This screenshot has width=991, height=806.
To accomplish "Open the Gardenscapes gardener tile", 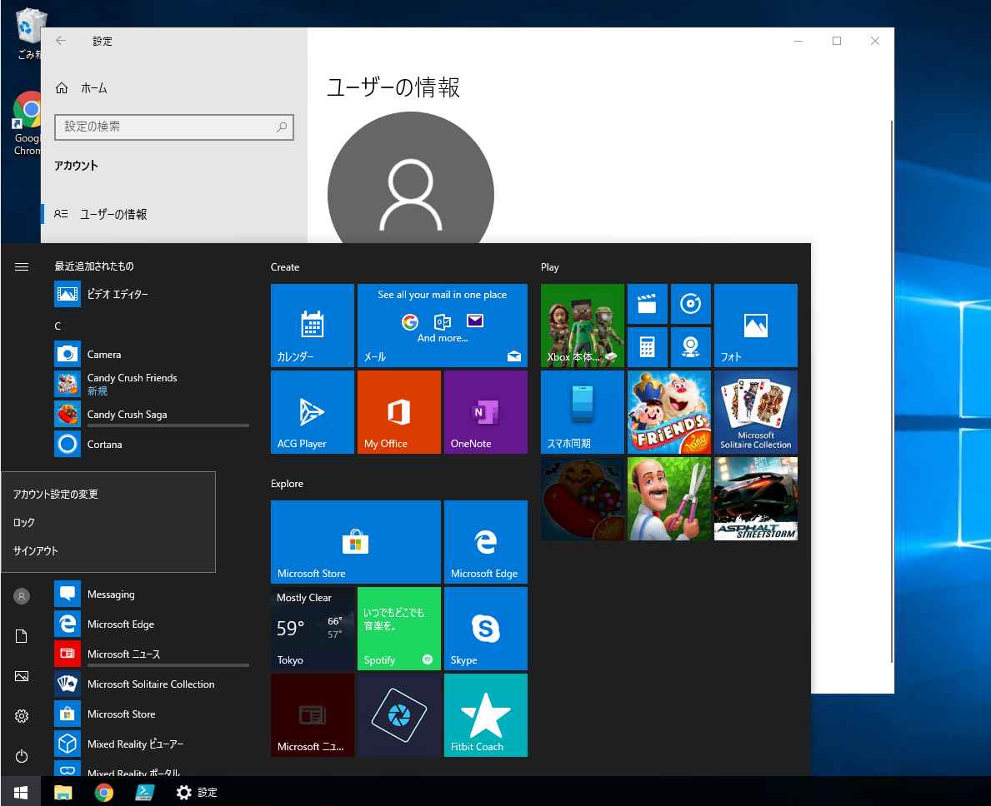I will point(669,499).
